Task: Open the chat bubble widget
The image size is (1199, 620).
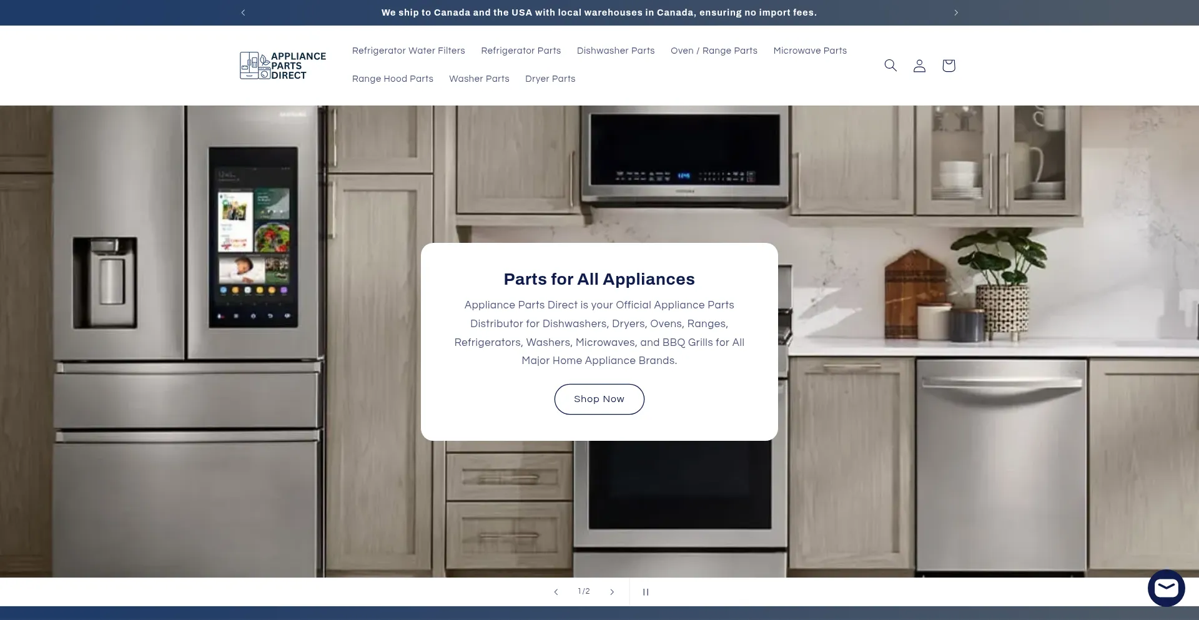Action: 1165,588
